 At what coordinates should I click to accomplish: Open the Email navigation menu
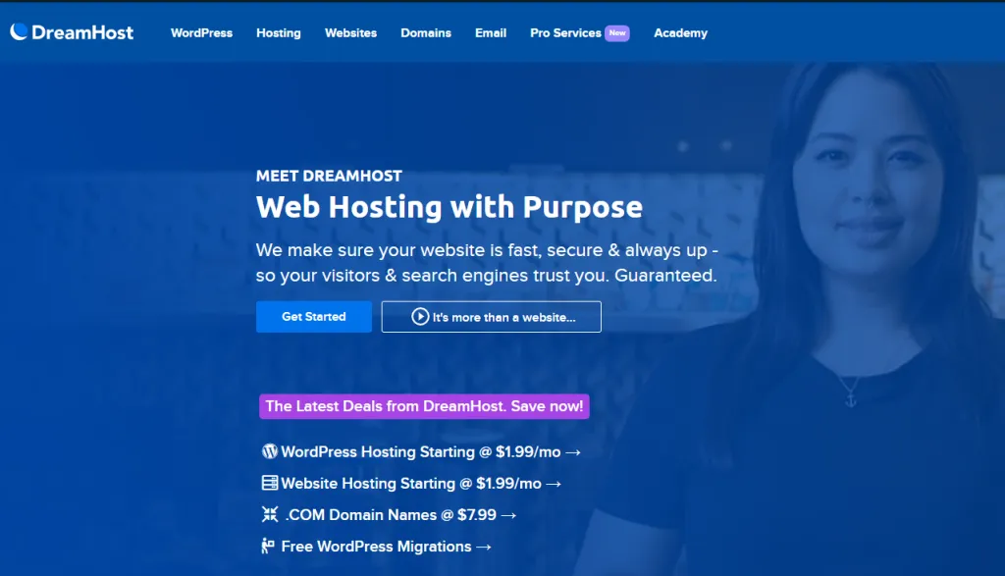(491, 32)
